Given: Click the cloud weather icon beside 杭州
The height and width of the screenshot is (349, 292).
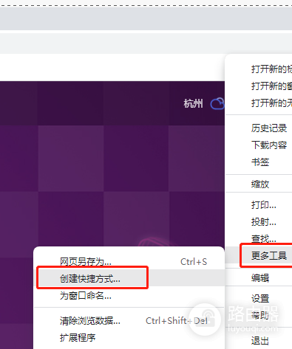Looking at the screenshot, I should pos(217,103).
